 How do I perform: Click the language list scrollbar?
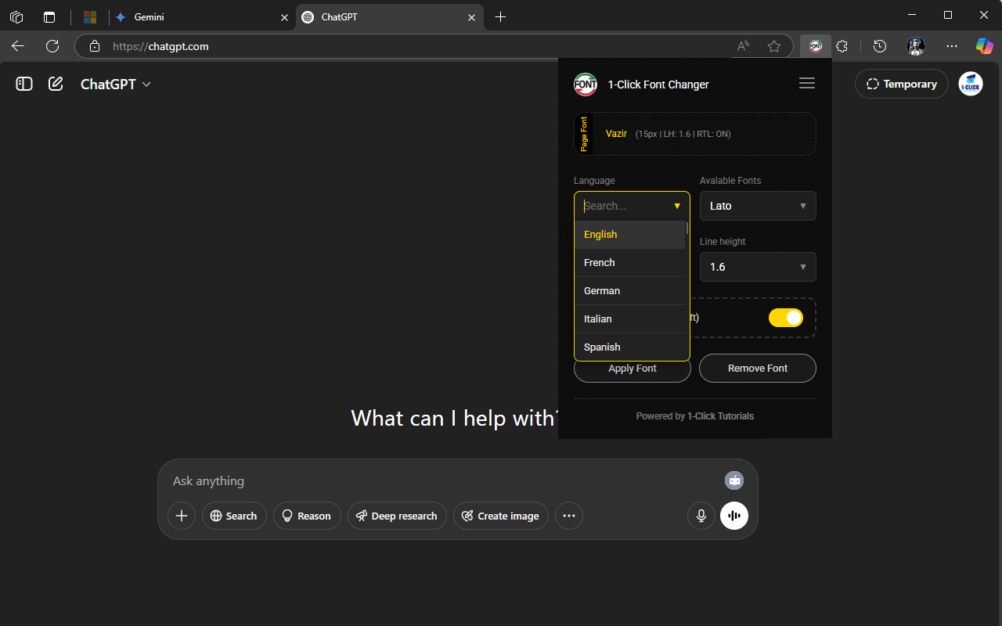click(687, 228)
